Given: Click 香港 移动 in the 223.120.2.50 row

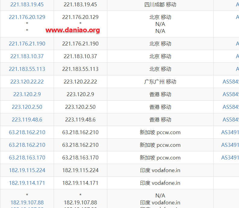Looking at the screenshot, I should click(x=160, y=107).
